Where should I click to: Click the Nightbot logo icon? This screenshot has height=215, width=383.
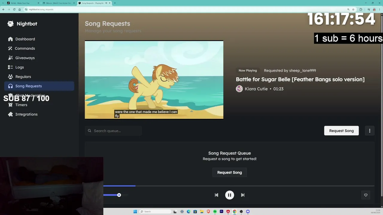coord(10,24)
